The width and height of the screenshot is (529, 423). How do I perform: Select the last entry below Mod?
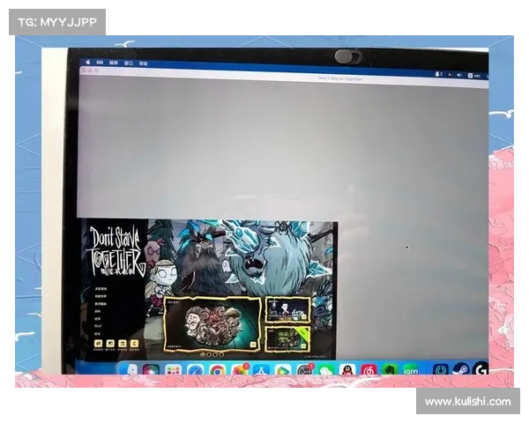pyautogui.click(x=97, y=334)
